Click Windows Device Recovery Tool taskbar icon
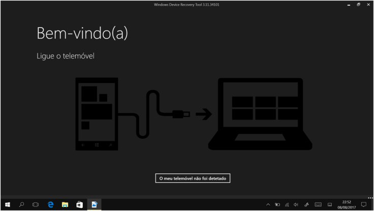Screen dimensions: 374x211 94,204
